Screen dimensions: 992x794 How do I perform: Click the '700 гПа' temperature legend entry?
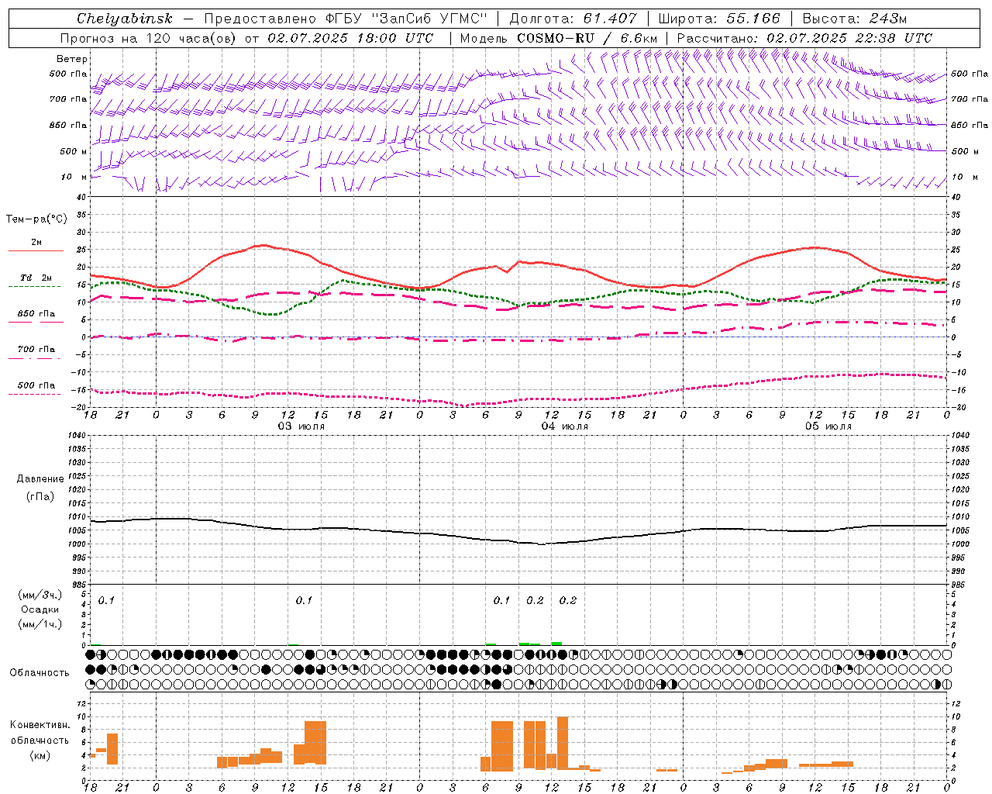point(36,350)
